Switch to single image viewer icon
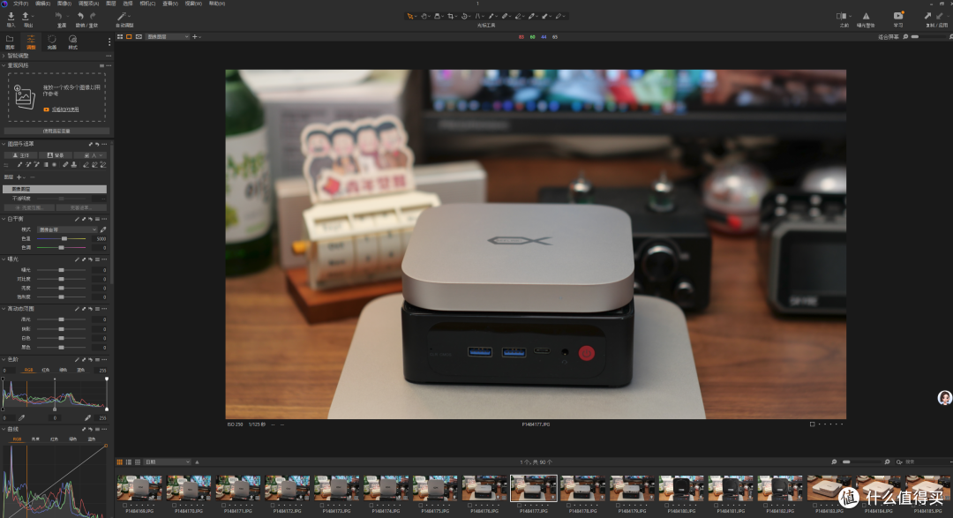This screenshot has width=953, height=518. click(x=129, y=37)
